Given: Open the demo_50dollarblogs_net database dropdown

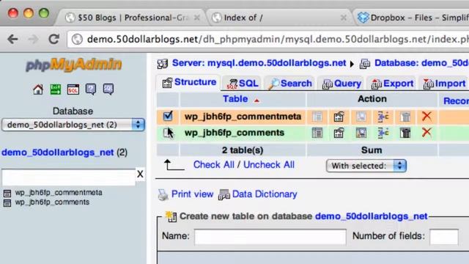Looking at the screenshot, I should click(x=73, y=125).
